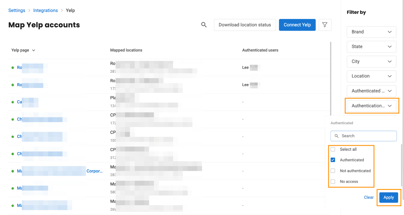This screenshot has height=215, width=404.
Task: Check the Not authenticated checkbox
Action: [x=333, y=171]
